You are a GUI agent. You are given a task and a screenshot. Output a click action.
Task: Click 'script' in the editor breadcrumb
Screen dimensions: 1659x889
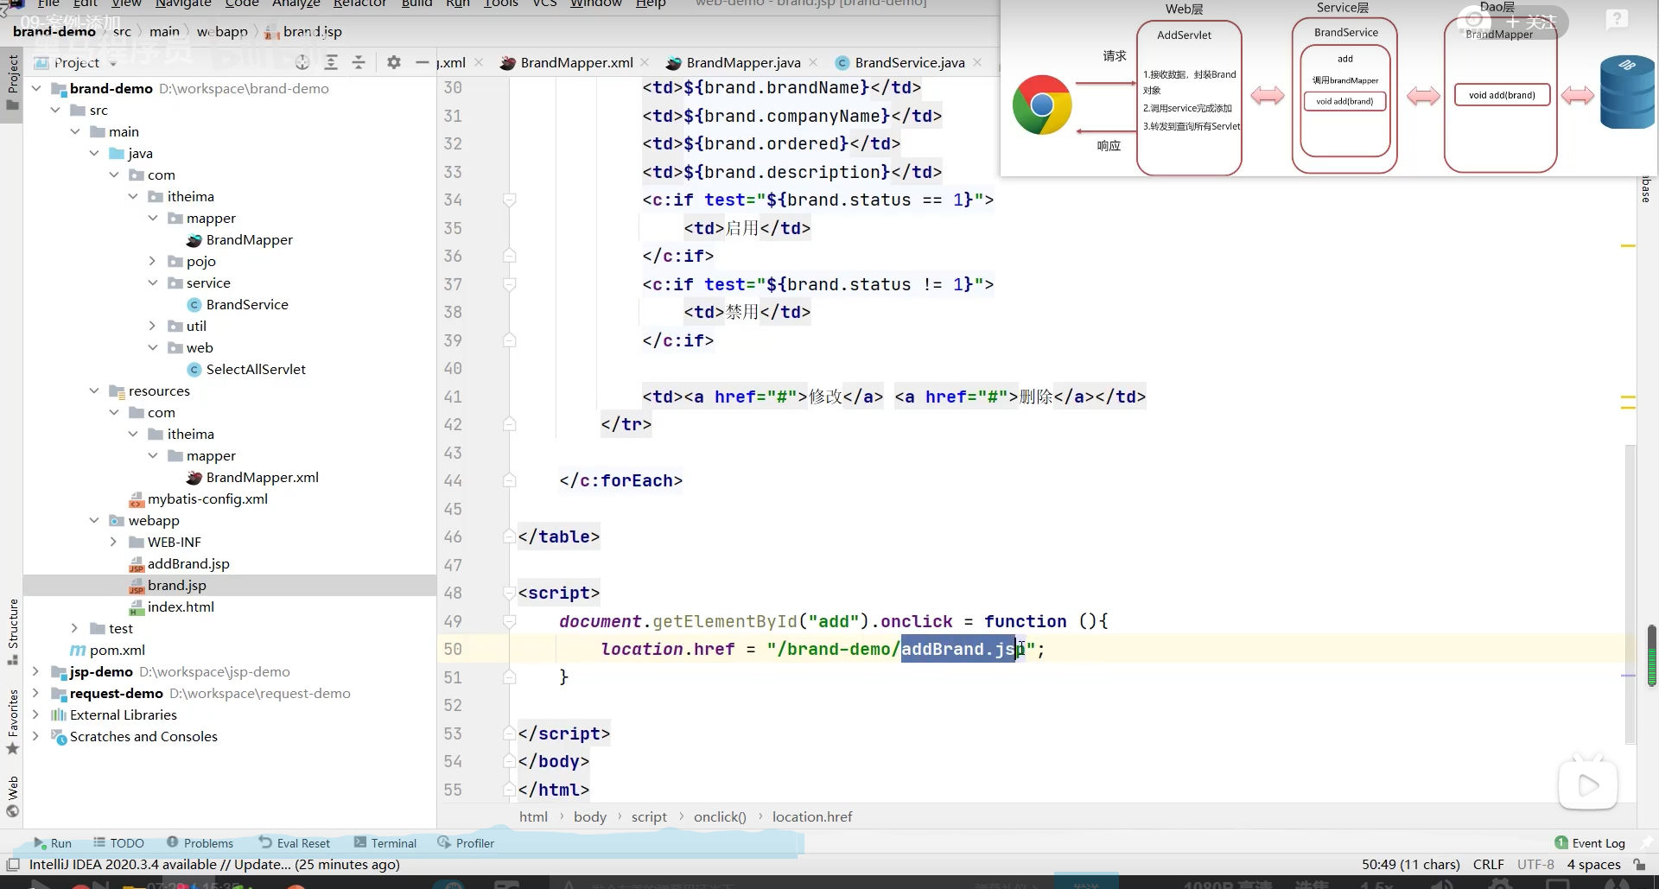coord(649,817)
